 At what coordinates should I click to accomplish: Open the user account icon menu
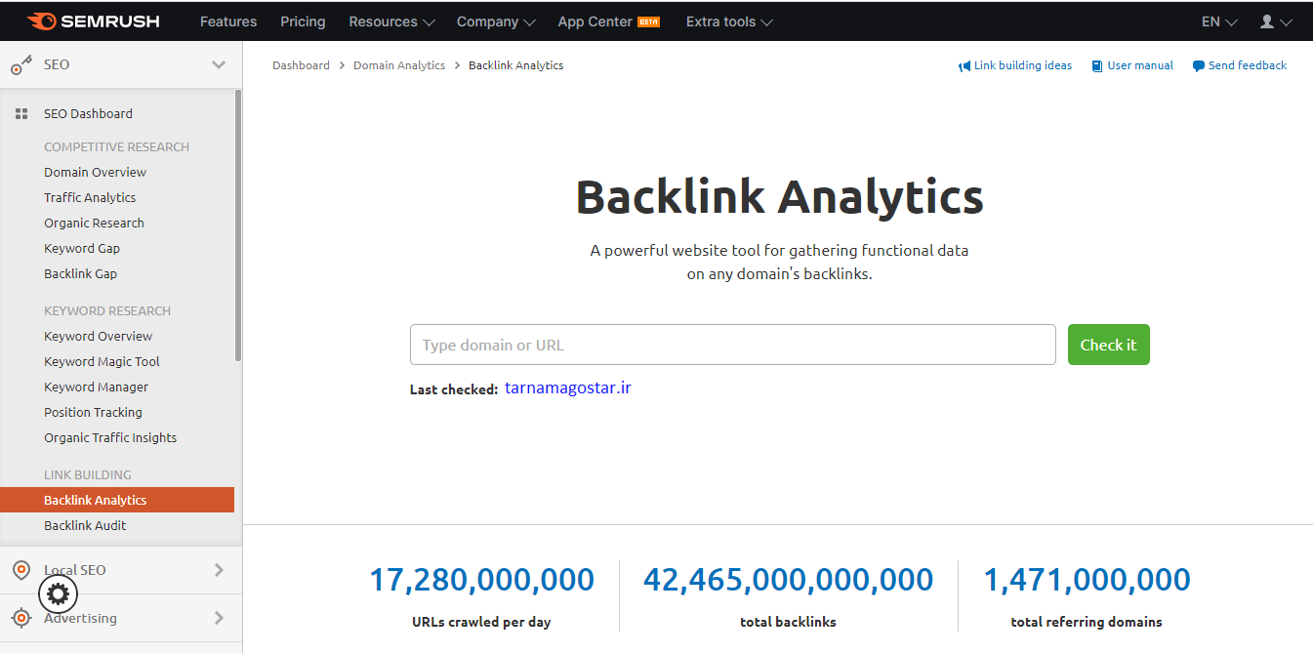coord(1275,21)
